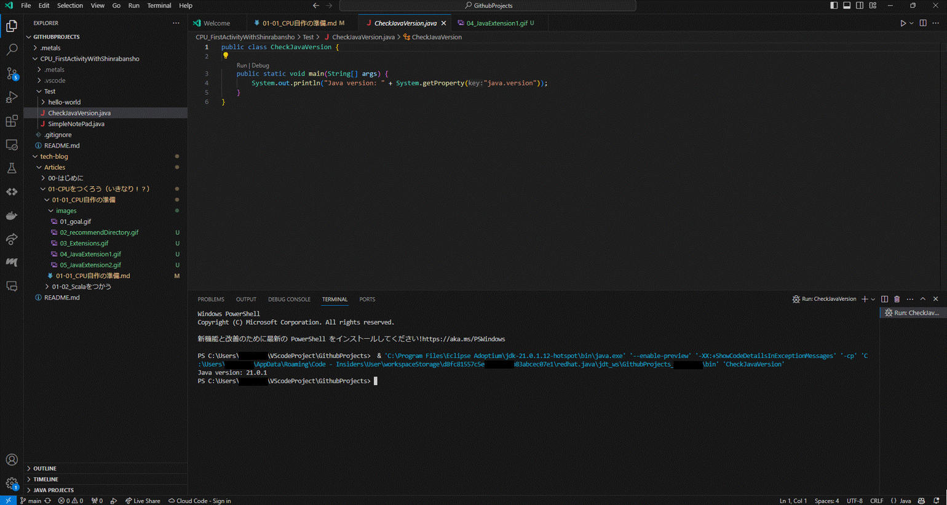This screenshot has width=947, height=505.
Task: Open the Terminal menu
Action: tap(159, 6)
